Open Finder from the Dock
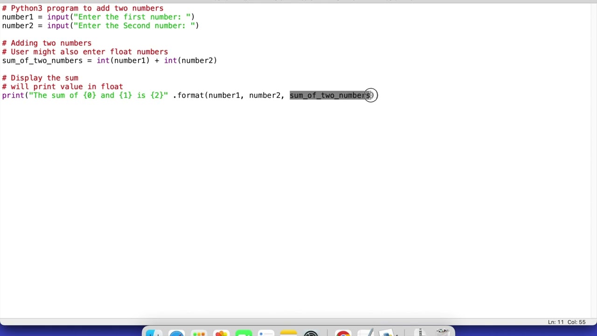Image resolution: width=597 pixels, height=336 pixels. (x=153, y=333)
